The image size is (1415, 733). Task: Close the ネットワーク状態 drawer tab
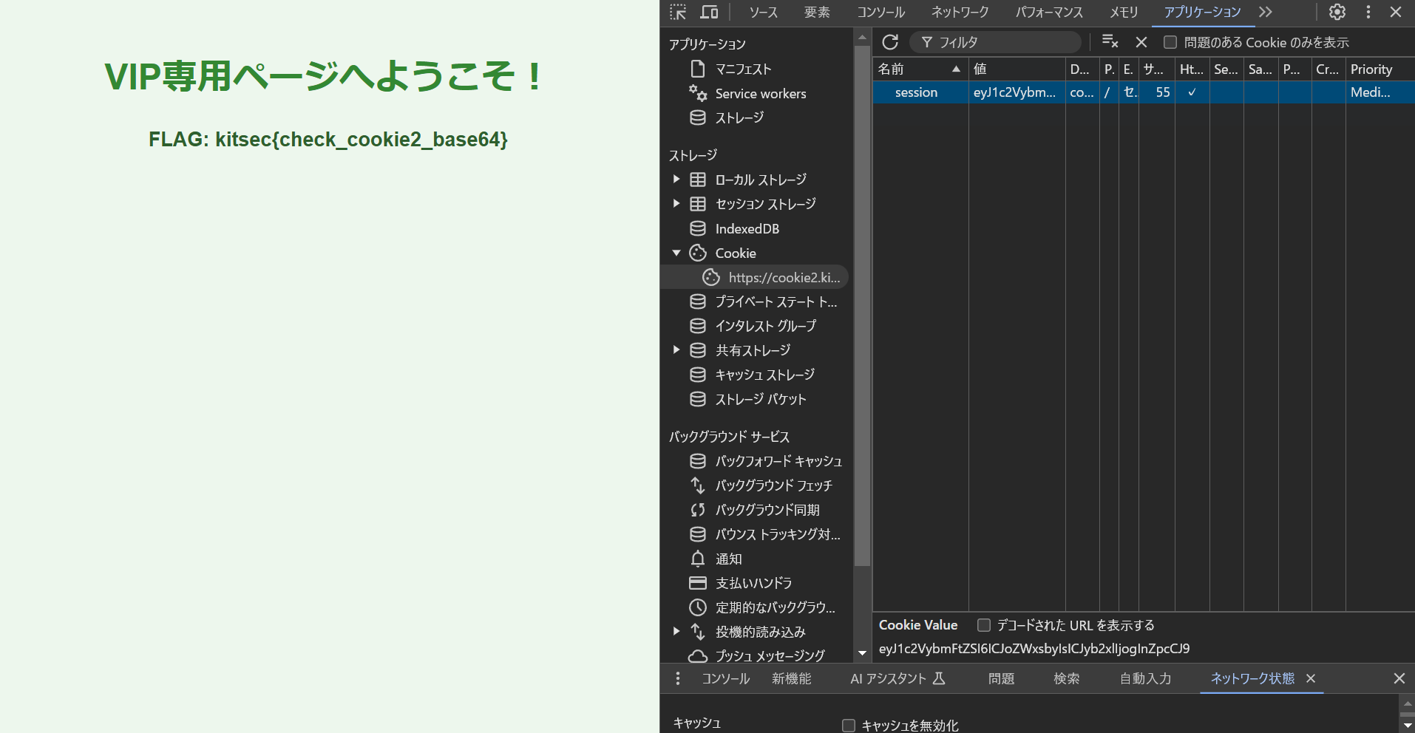click(1311, 678)
